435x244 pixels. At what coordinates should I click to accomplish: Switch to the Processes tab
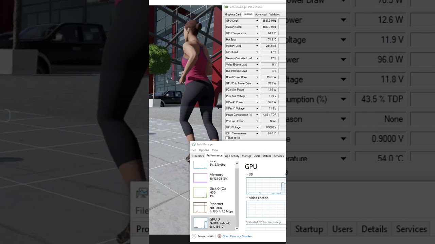(198, 156)
